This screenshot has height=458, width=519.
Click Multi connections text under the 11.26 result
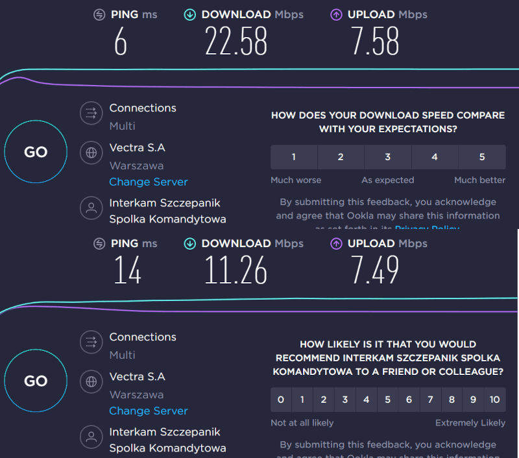point(122,355)
